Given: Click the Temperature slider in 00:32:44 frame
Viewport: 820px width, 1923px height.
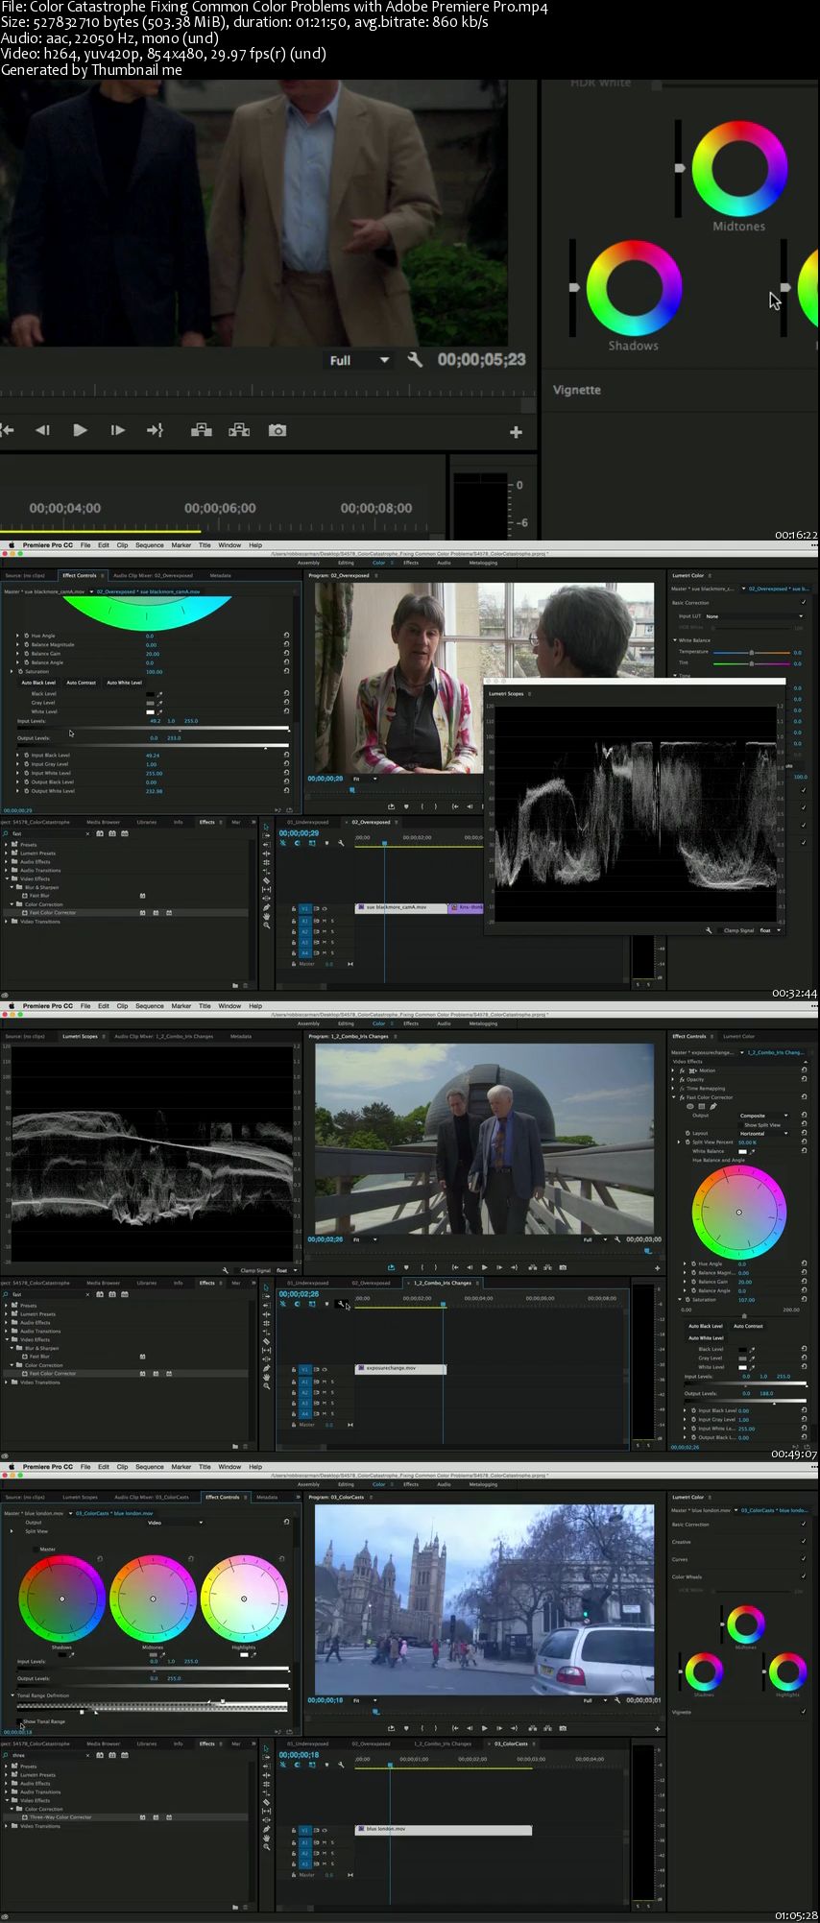Looking at the screenshot, I should click(x=752, y=652).
